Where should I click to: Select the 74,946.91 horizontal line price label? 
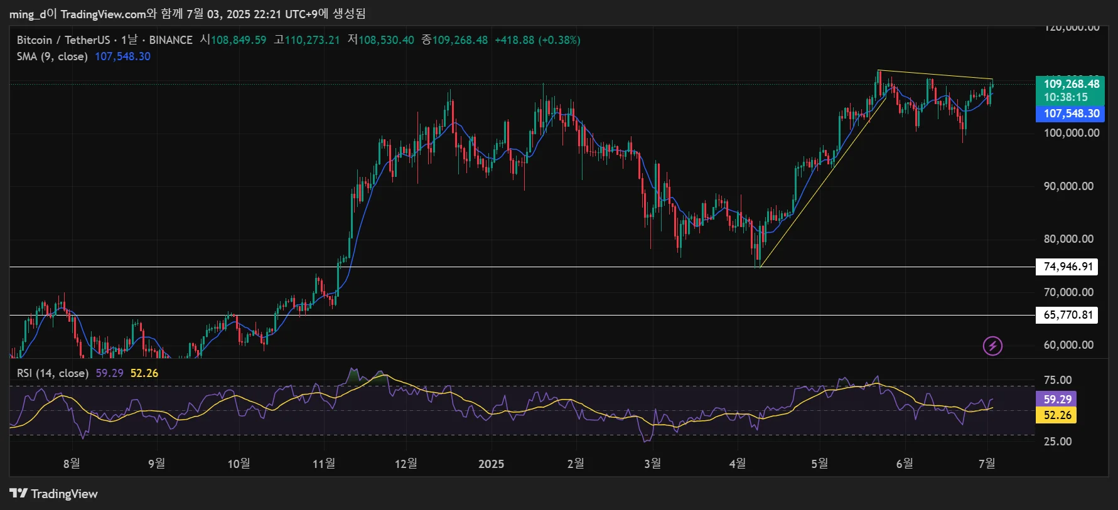click(x=1068, y=267)
